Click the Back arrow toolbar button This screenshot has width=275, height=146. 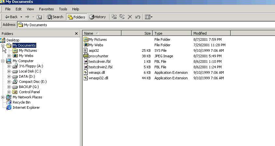(11, 17)
